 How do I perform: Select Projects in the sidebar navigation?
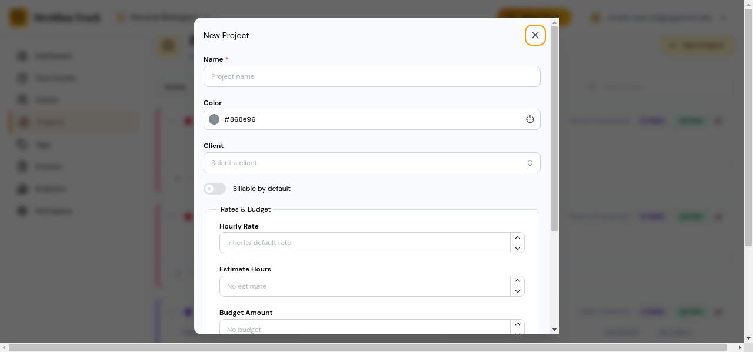tap(22, 122)
